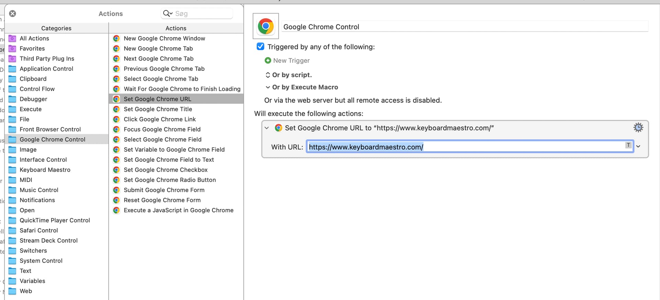Select Third Party Plug Ins folder icon
The height and width of the screenshot is (300, 660).
pos(12,59)
